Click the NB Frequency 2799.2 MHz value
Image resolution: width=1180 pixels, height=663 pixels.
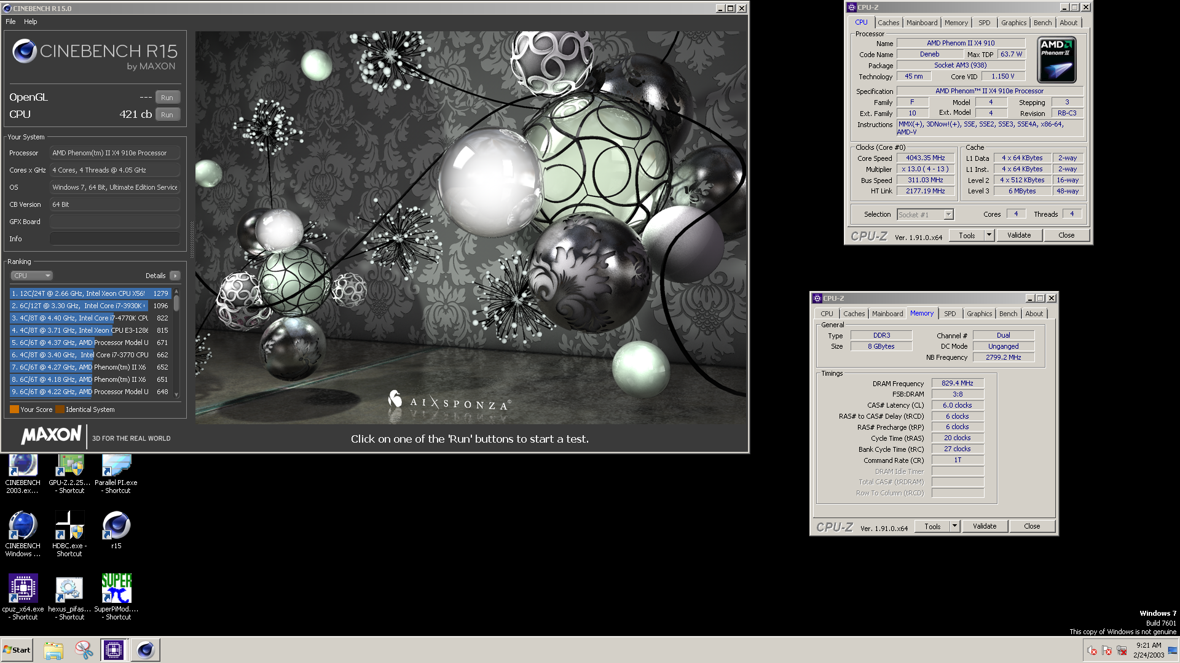click(1003, 357)
